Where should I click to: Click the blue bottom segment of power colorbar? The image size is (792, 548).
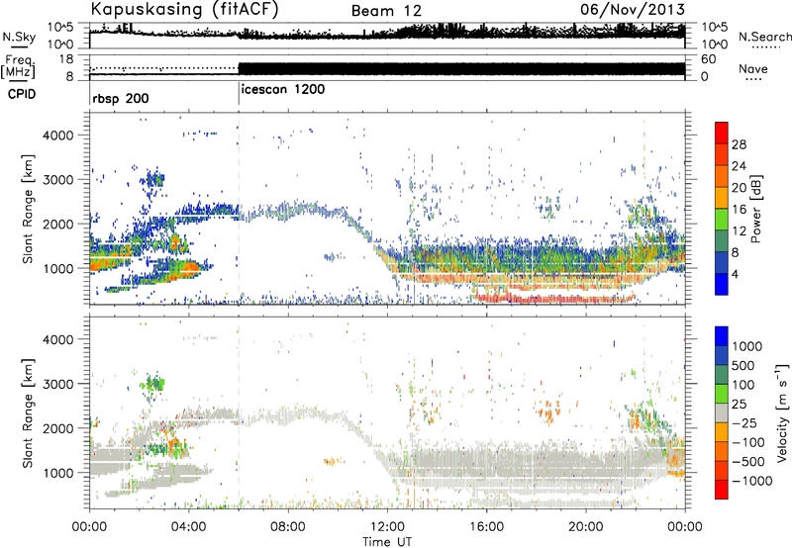pyautogui.click(x=722, y=284)
